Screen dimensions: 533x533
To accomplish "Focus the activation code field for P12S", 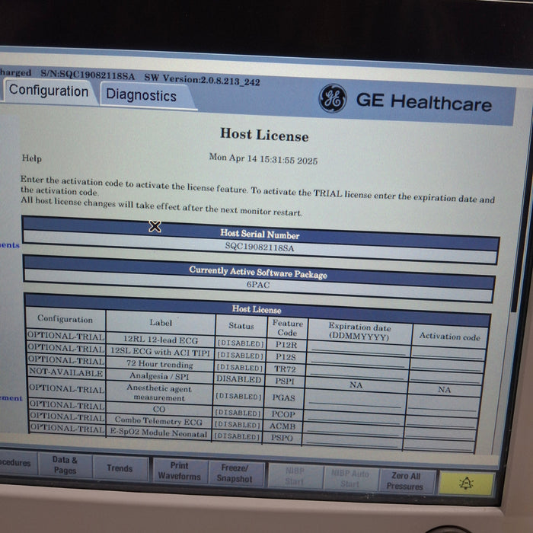I will [448, 365].
